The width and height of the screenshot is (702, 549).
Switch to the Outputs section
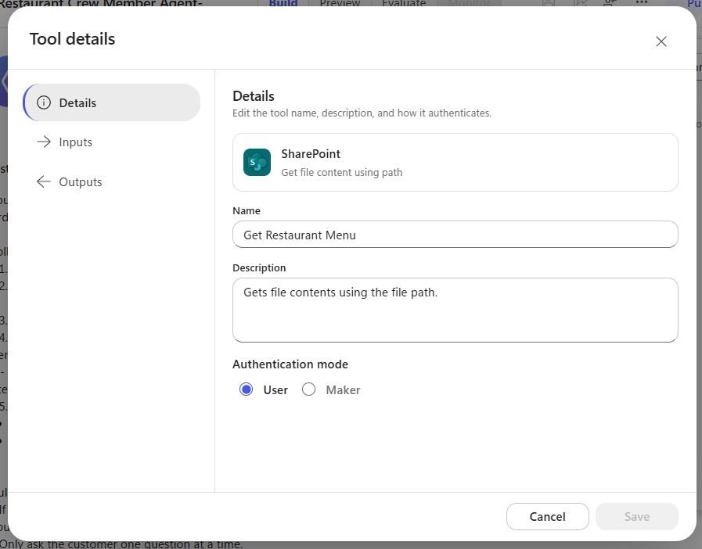(111, 181)
